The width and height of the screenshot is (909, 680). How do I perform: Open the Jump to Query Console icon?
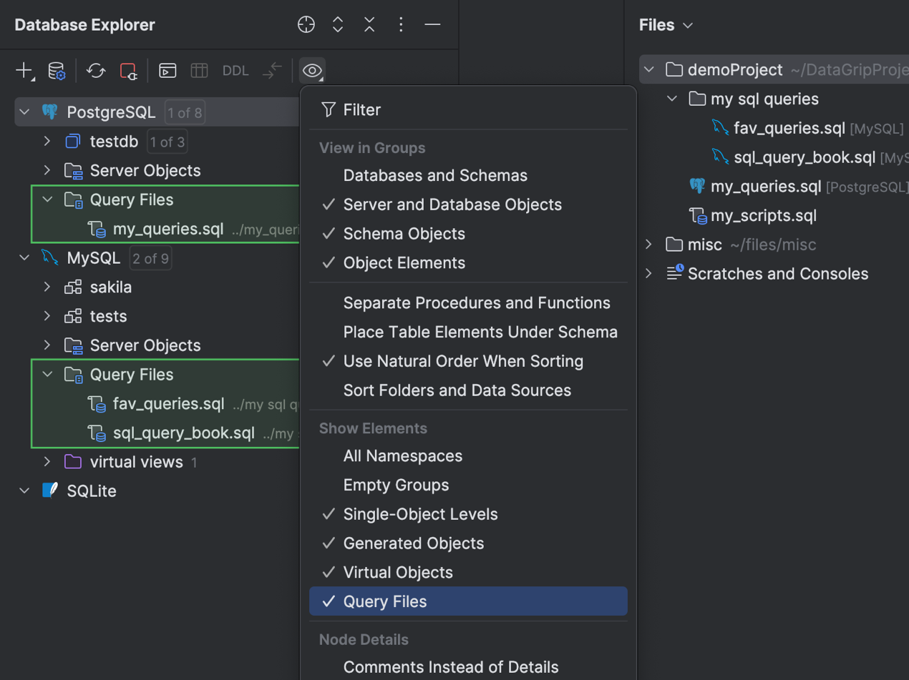tap(167, 71)
